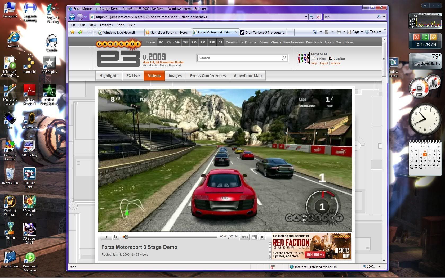Open DivX Movies desktop icon
The width and height of the screenshot is (445, 278).
click(10, 259)
